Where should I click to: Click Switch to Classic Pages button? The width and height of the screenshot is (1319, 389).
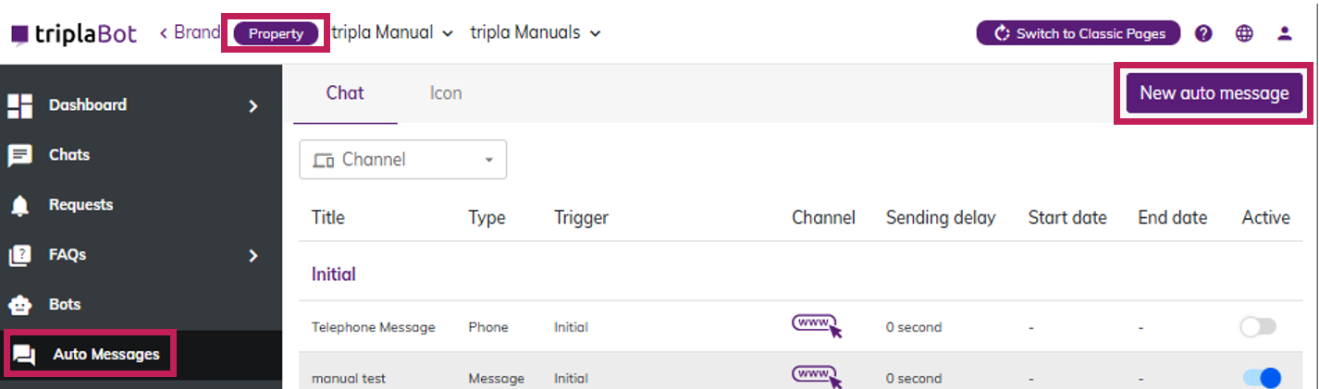pos(1079,33)
